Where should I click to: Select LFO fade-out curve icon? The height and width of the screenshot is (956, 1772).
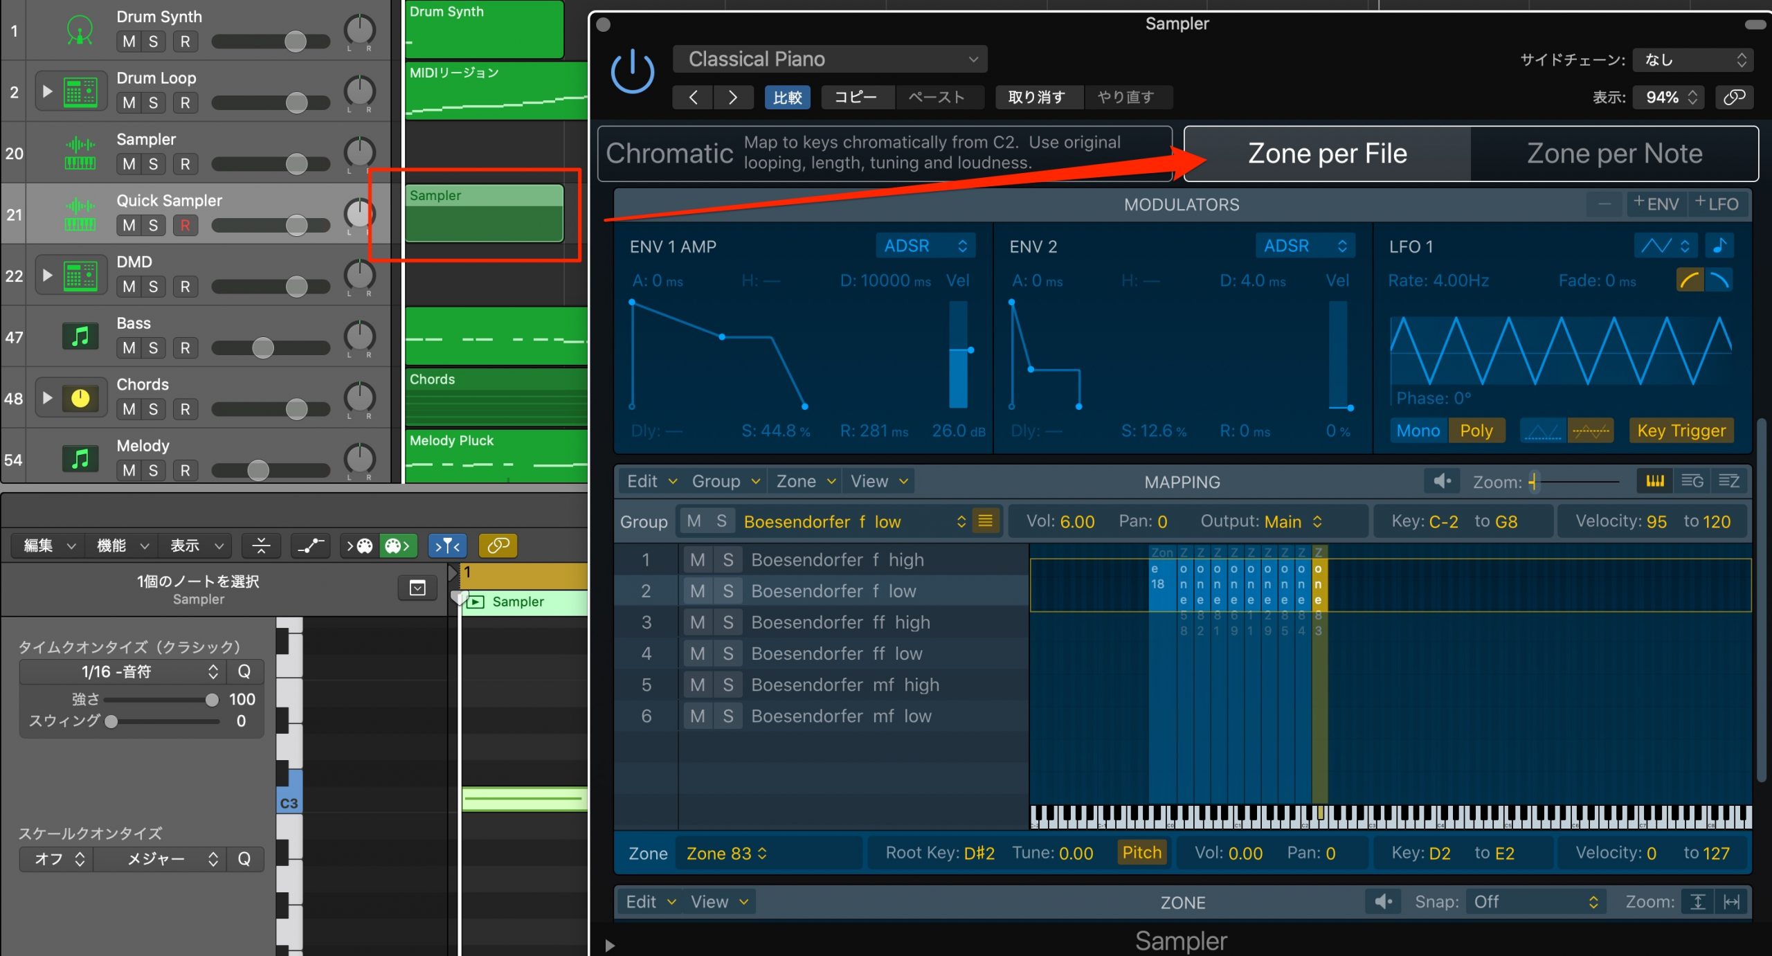click(1719, 280)
